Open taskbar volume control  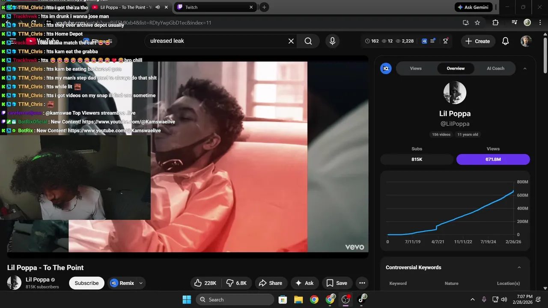[504, 299]
